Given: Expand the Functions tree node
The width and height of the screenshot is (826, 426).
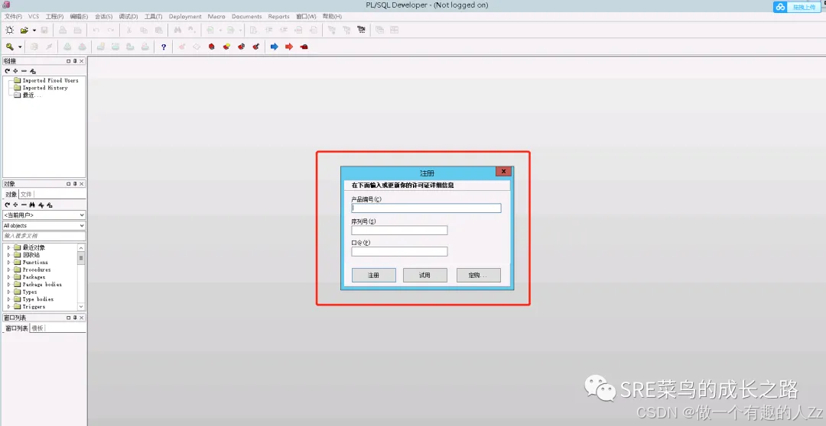Looking at the screenshot, I should tap(8, 262).
